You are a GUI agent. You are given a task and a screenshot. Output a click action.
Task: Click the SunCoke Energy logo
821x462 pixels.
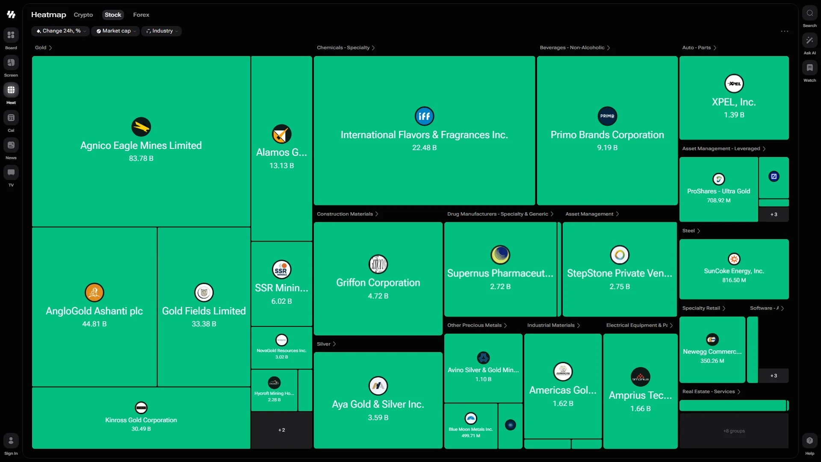coord(734,259)
